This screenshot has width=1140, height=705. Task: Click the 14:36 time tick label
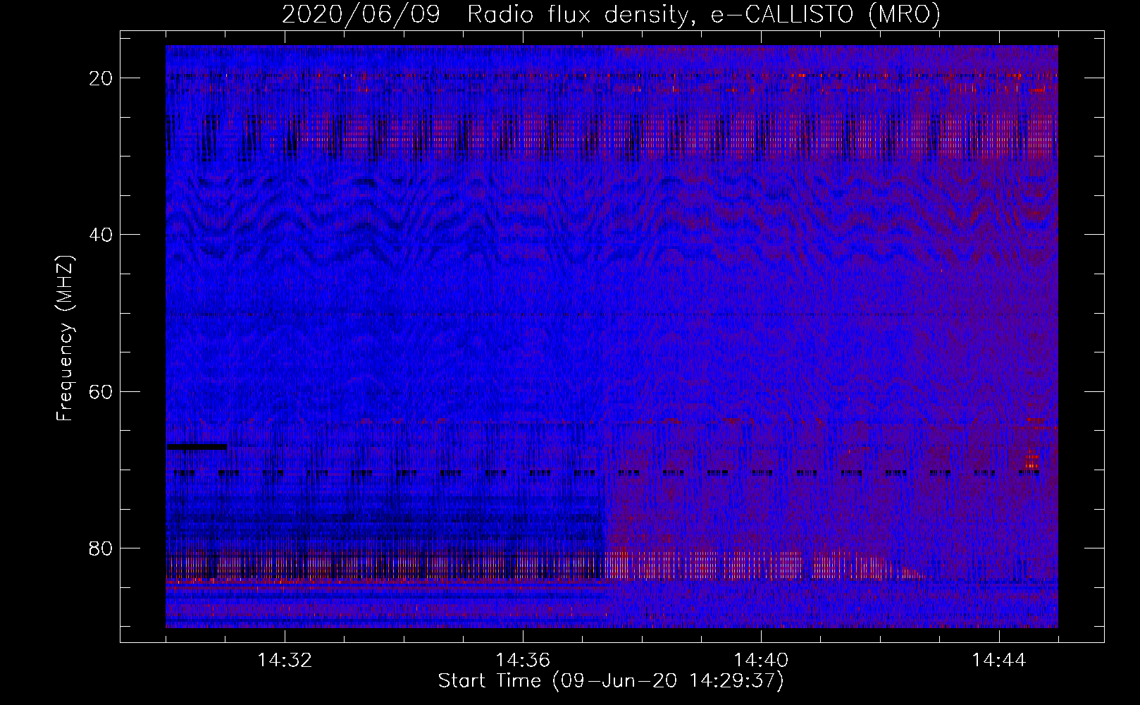tap(523, 661)
